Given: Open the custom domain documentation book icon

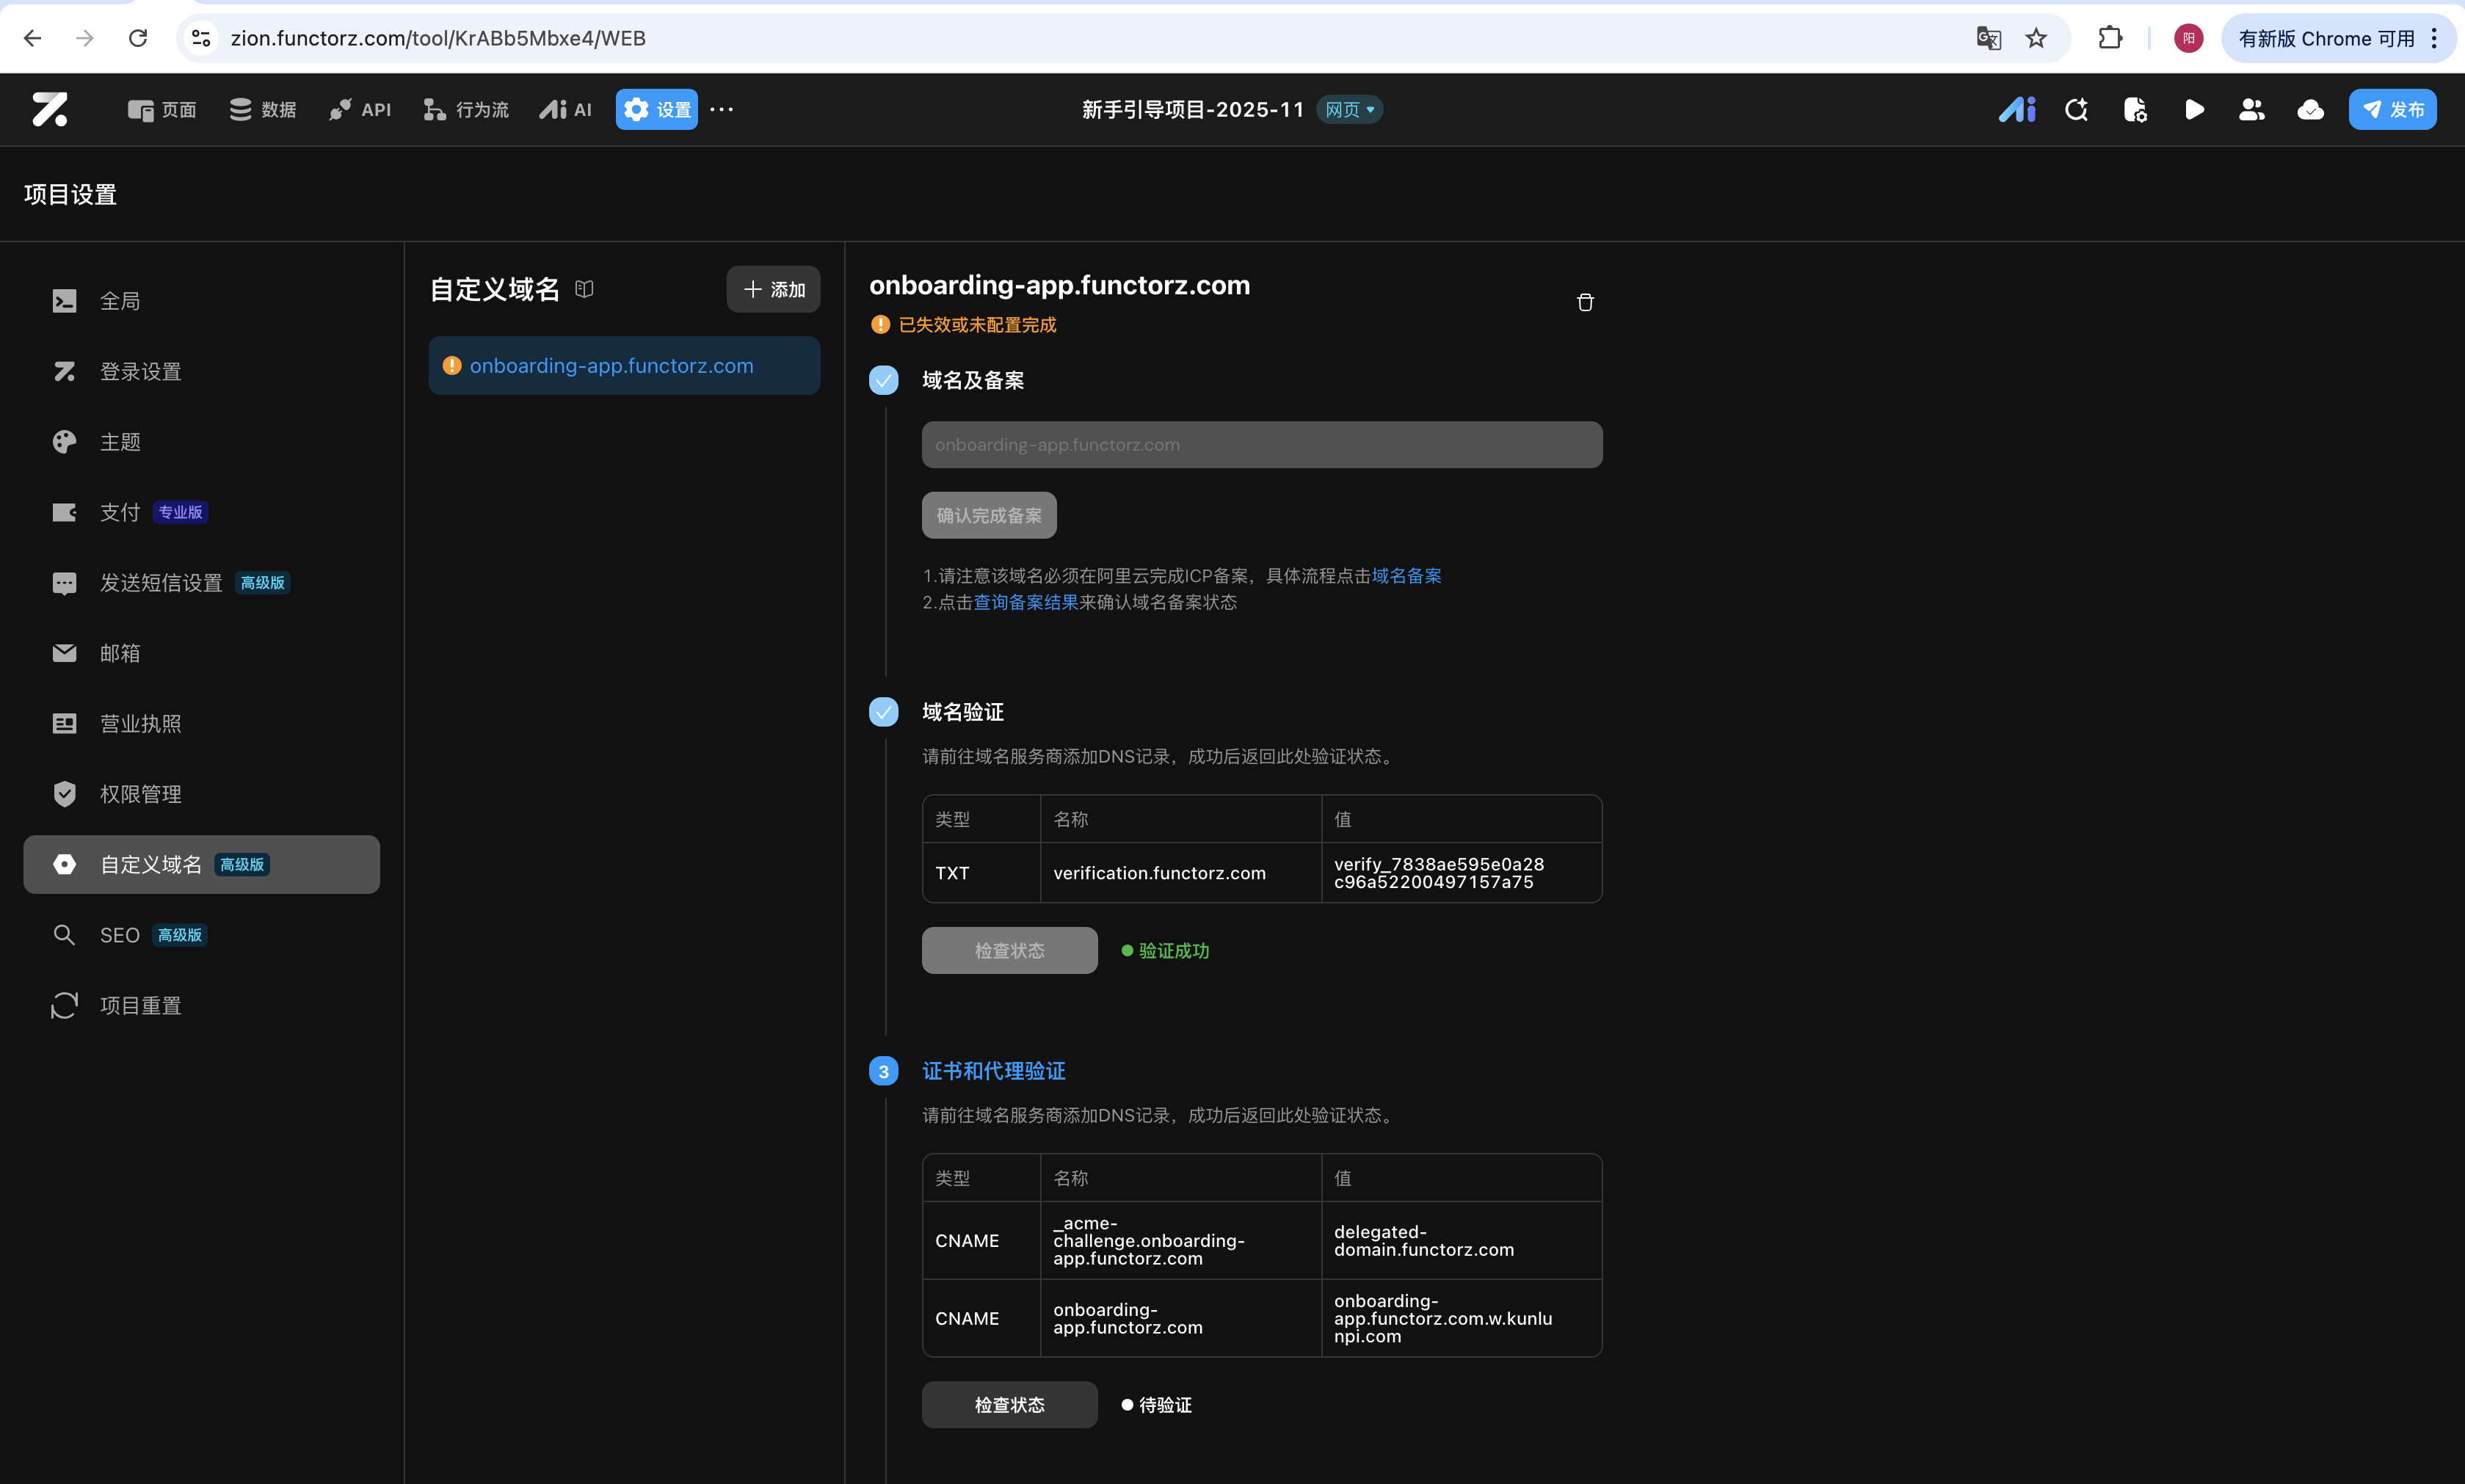Looking at the screenshot, I should (x=585, y=289).
